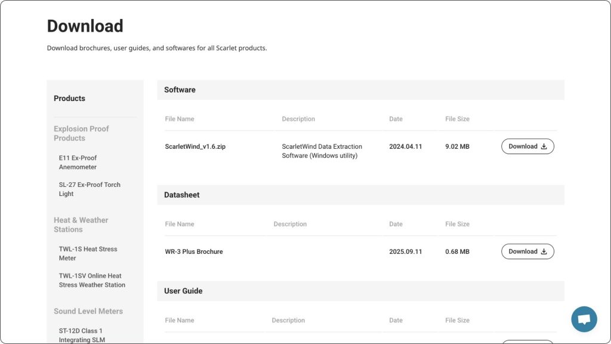The image size is (611, 344).
Task: Click the Products sidebar heading
Action: click(x=69, y=99)
